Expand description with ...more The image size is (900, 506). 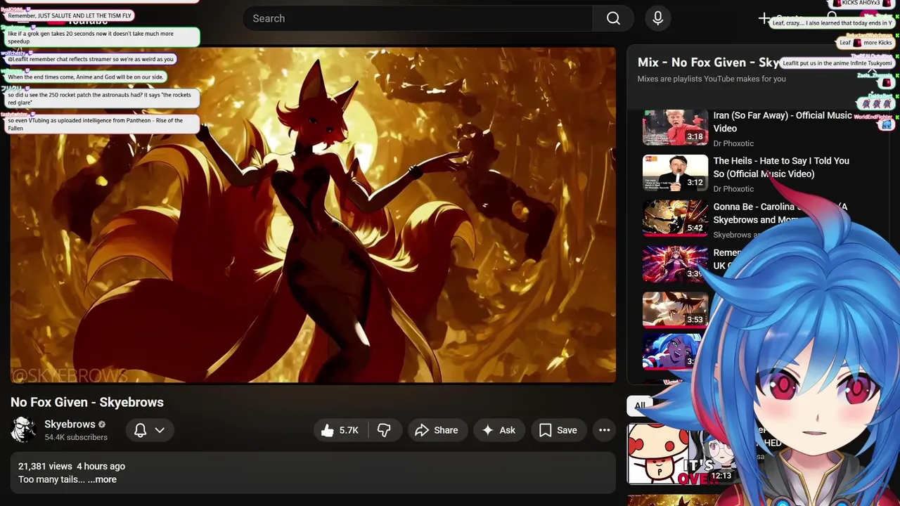[102, 479]
